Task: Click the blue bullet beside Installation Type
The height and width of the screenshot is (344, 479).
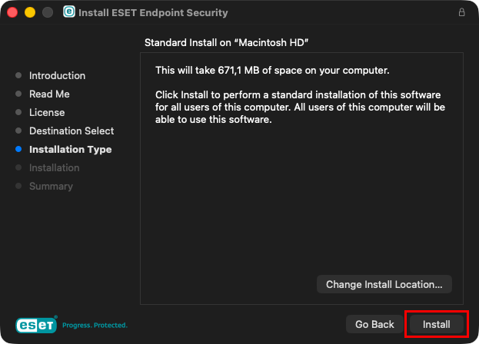Action: point(18,150)
